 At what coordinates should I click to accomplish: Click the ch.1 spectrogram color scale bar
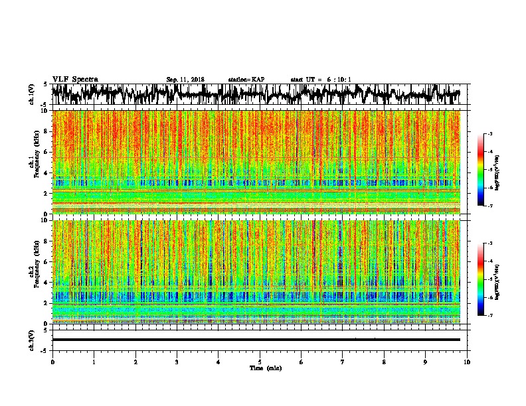click(480, 170)
